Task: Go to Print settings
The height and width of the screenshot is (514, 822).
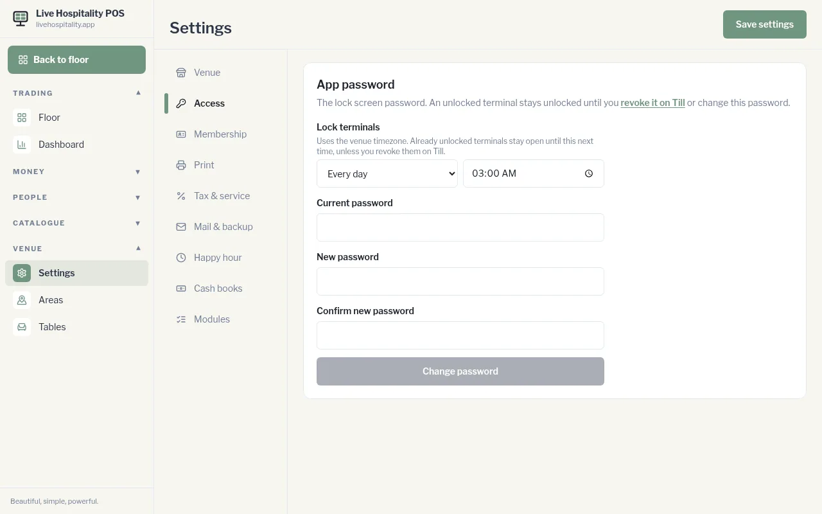Action: (x=221, y=165)
